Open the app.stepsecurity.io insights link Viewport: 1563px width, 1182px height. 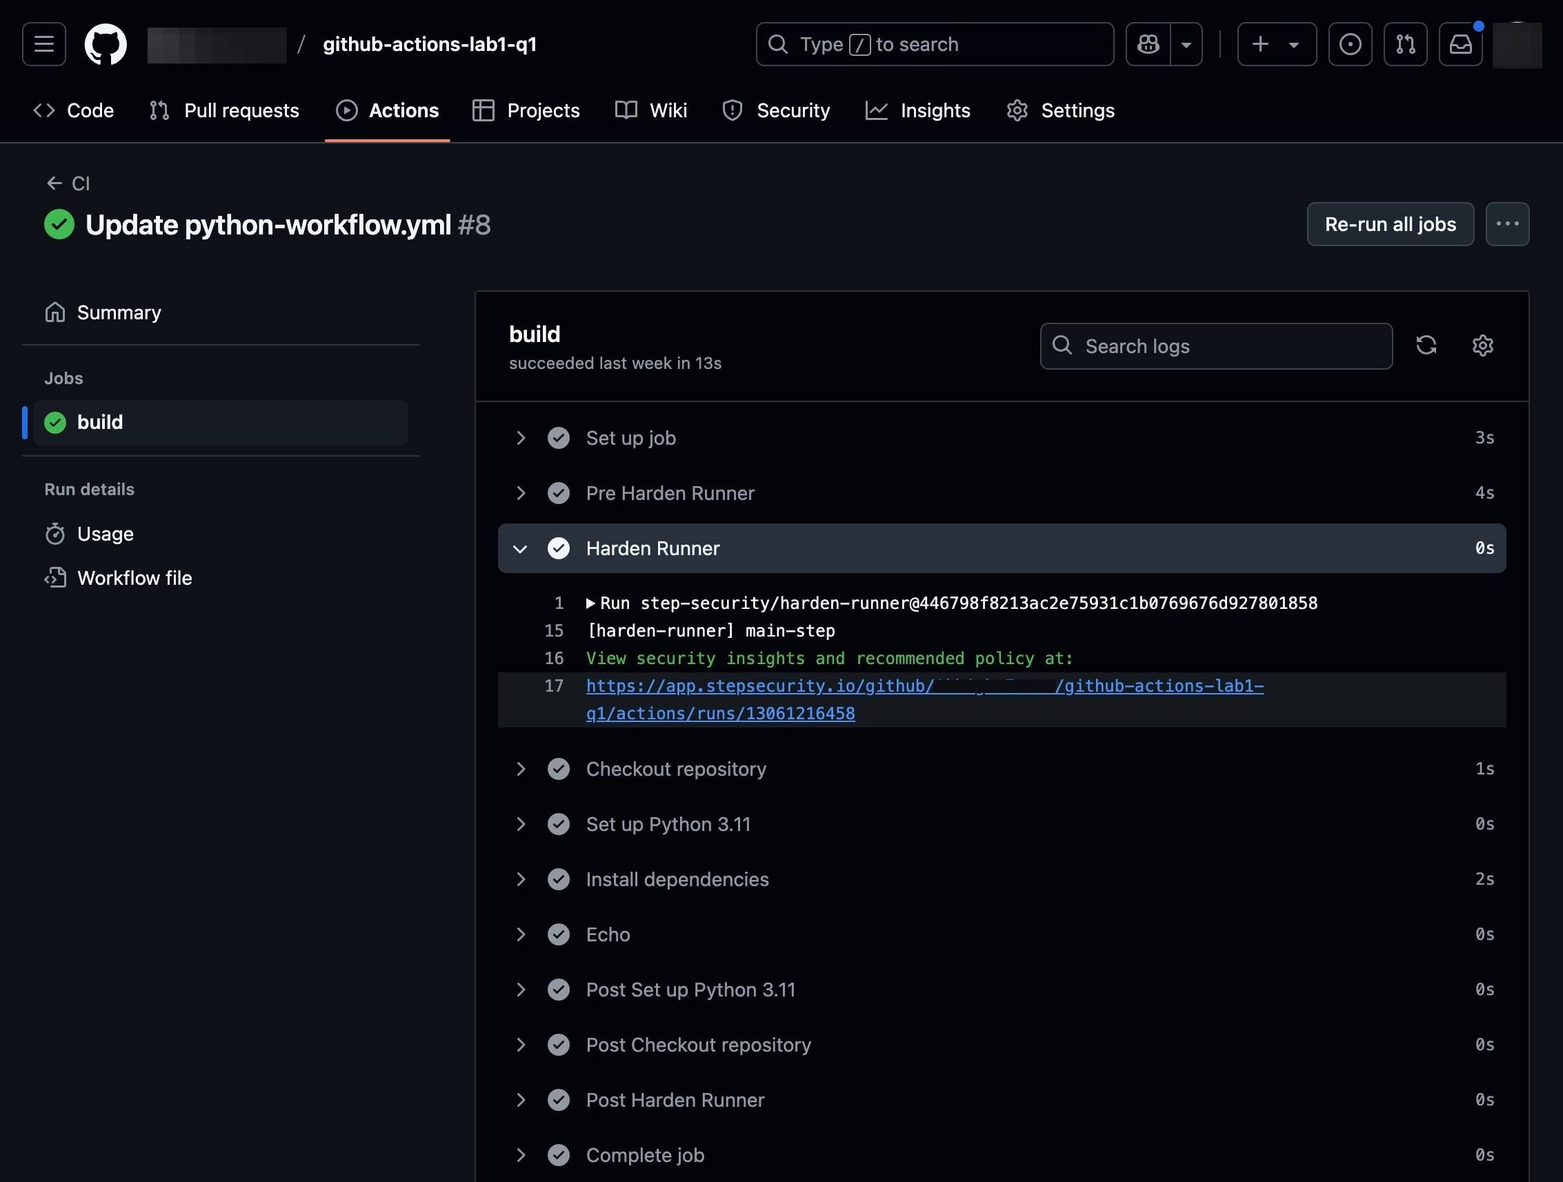924,699
